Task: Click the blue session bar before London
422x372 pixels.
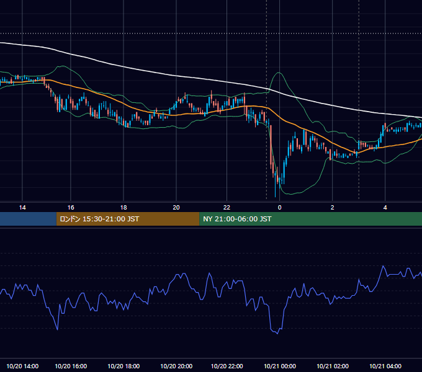Action: 28,219
